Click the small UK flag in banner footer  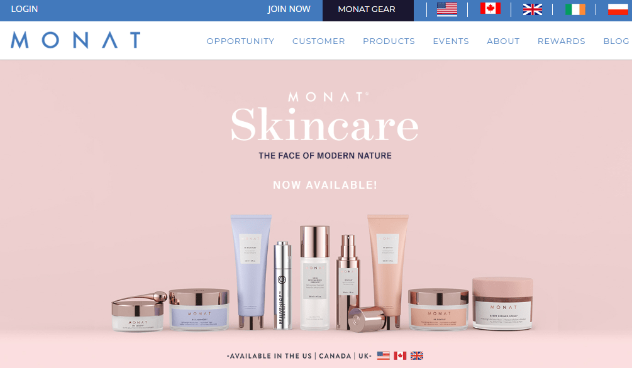(417, 355)
